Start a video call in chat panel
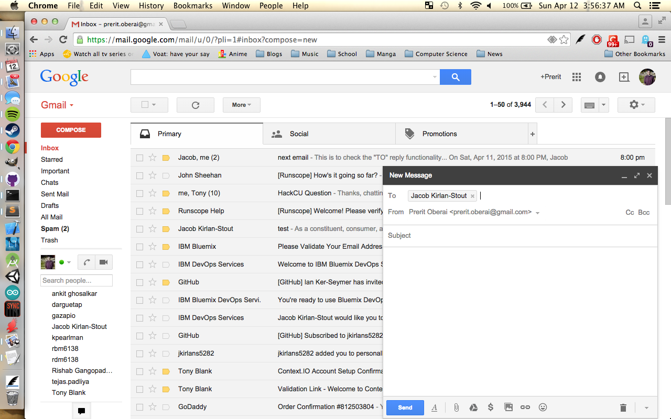671x419 pixels. (104, 262)
